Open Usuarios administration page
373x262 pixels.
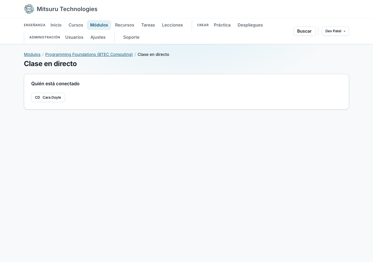[x=74, y=37]
